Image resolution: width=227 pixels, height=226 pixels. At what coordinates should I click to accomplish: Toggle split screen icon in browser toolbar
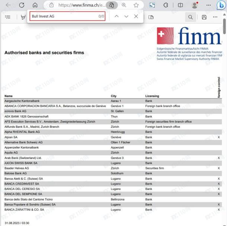[x=180, y=5]
